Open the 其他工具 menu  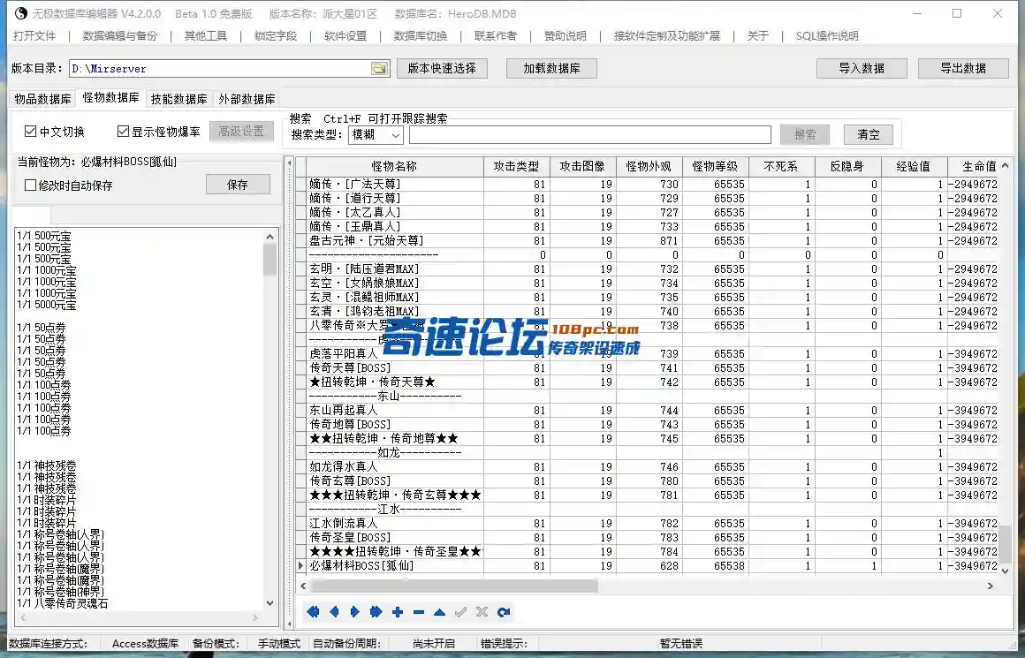(x=205, y=36)
